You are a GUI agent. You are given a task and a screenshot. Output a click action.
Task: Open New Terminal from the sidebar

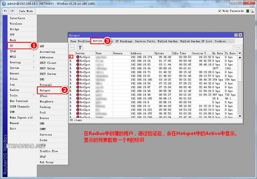(19, 101)
